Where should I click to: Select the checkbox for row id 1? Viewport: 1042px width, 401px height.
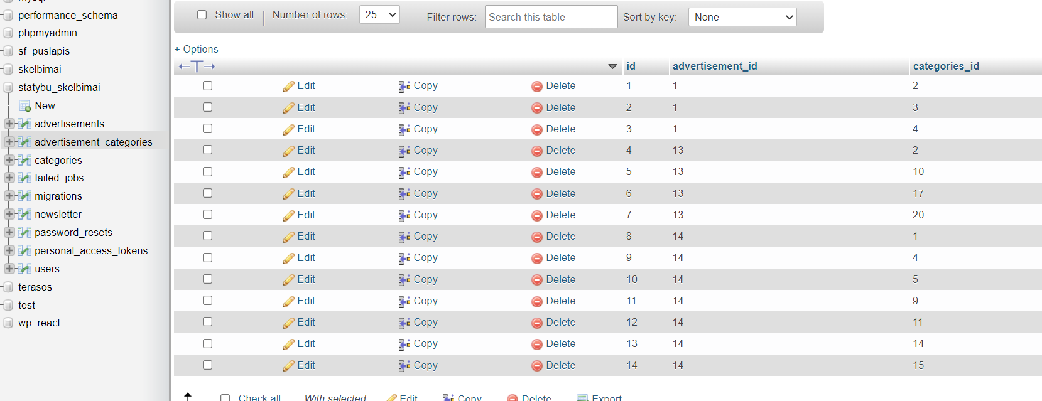tap(208, 85)
